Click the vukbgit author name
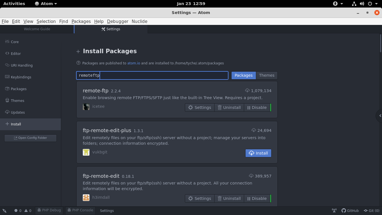Viewport: 382px width, 215px height. click(100, 152)
